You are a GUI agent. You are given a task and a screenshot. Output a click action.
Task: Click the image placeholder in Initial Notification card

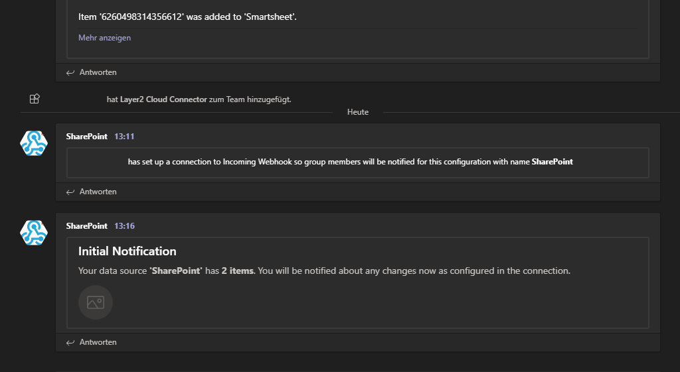coord(96,302)
